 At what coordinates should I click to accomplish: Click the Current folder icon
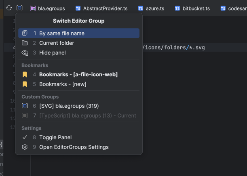point(25,43)
